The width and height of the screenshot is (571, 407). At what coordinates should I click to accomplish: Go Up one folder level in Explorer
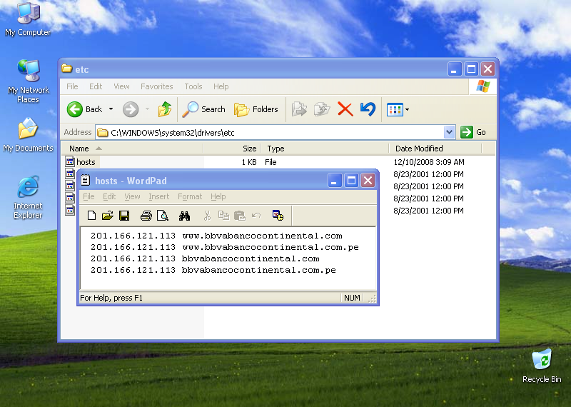coord(165,109)
